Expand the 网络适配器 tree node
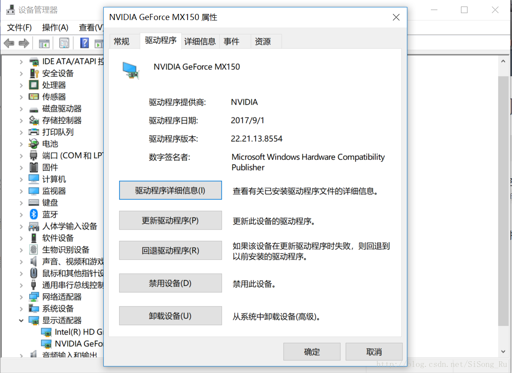Viewport: 512px width, 373px height. [x=21, y=297]
